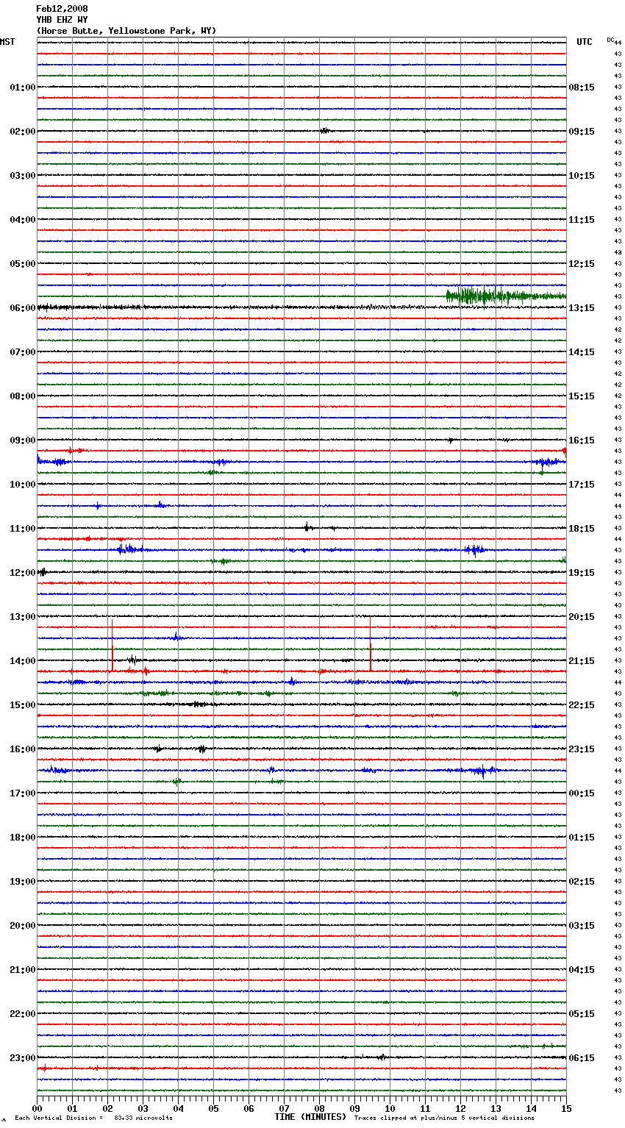Click the UTC column header
The image size is (625, 1128).
tap(585, 42)
